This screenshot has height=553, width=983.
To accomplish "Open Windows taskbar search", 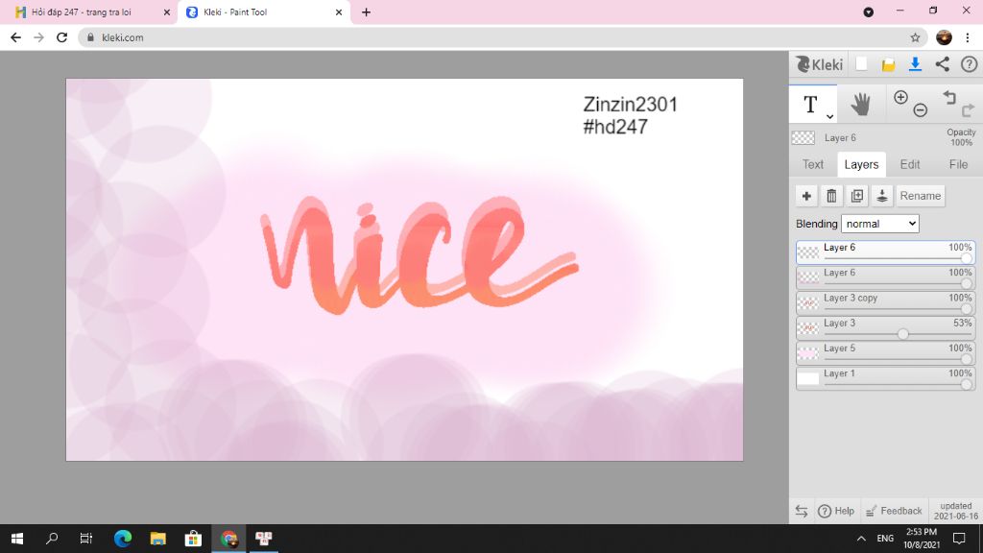I will click(52, 539).
